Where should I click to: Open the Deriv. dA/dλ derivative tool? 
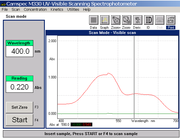click(x=138, y=20)
